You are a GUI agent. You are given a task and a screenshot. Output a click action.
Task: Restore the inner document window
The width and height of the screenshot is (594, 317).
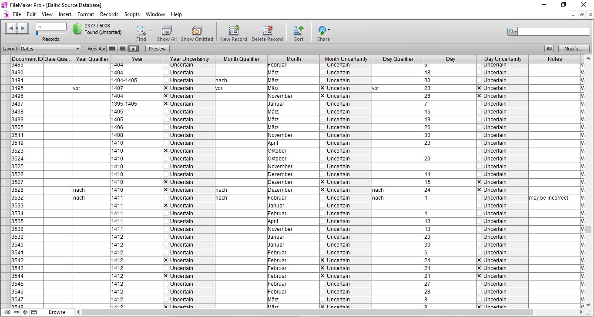click(x=581, y=14)
